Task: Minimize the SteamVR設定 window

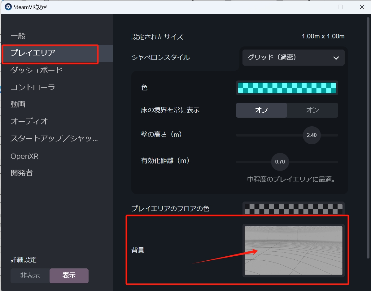Action: [319, 7]
